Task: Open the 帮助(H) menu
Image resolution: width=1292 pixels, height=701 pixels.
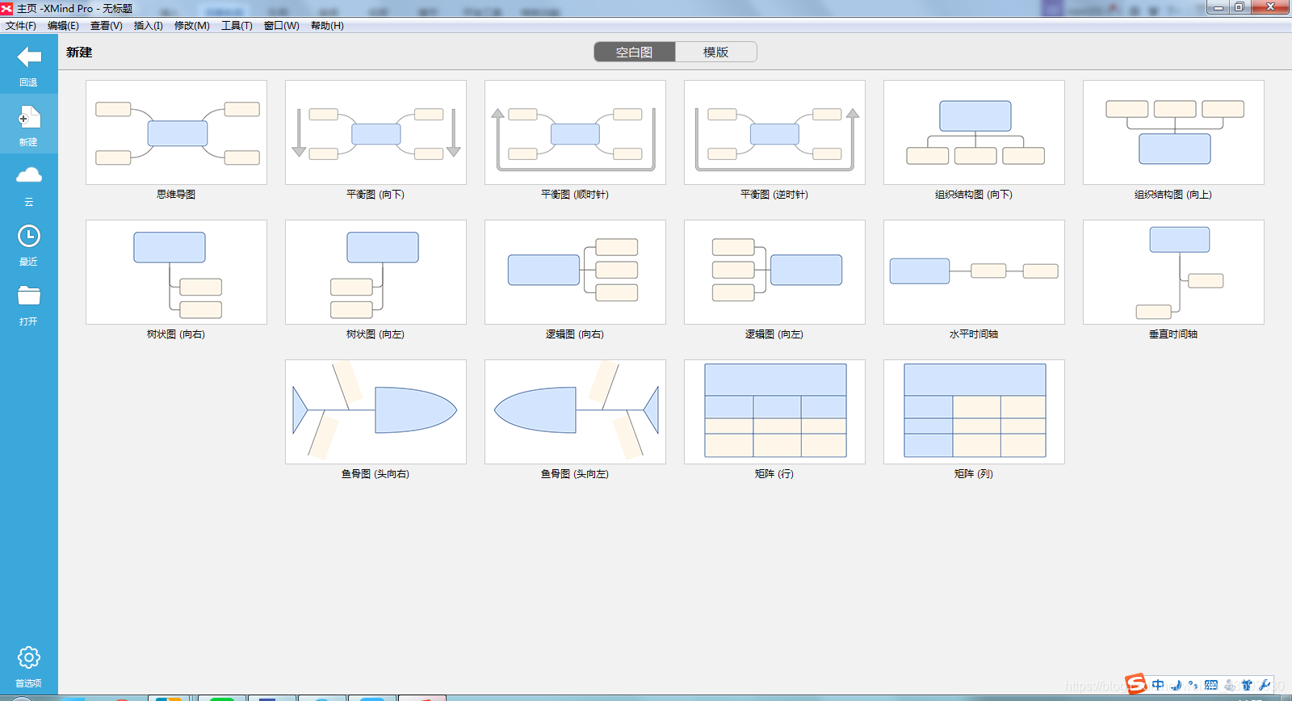Action: point(327,26)
